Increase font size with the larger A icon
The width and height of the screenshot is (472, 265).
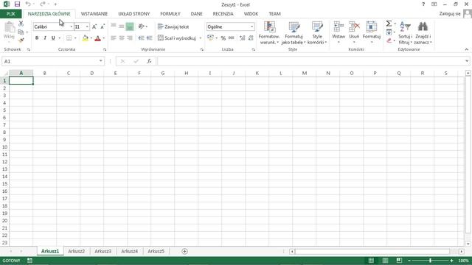click(x=94, y=26)
